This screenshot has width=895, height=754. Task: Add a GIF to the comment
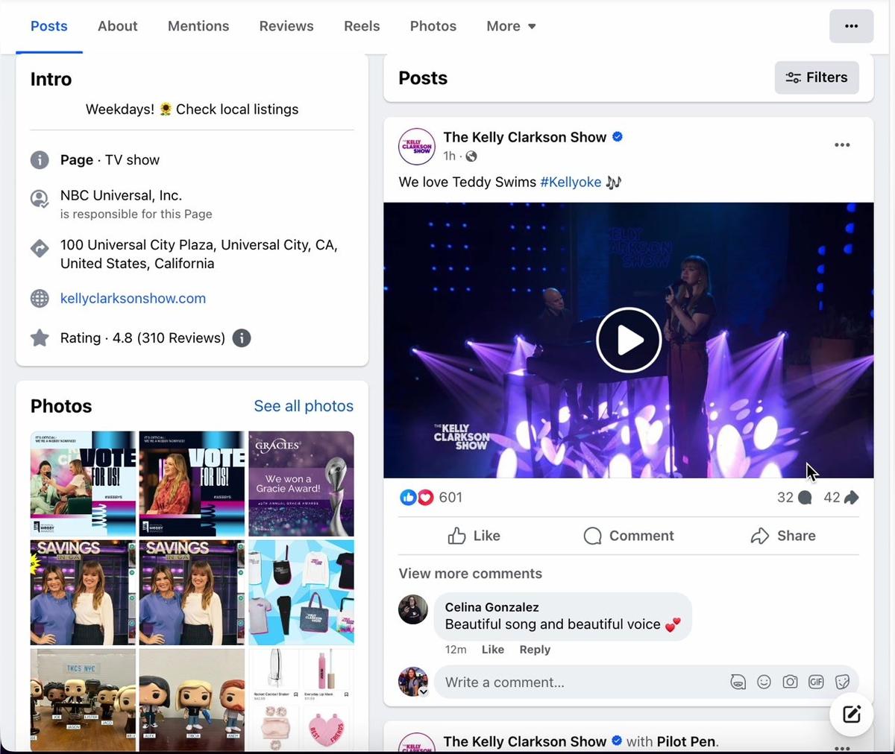click(x=816, y=682)
